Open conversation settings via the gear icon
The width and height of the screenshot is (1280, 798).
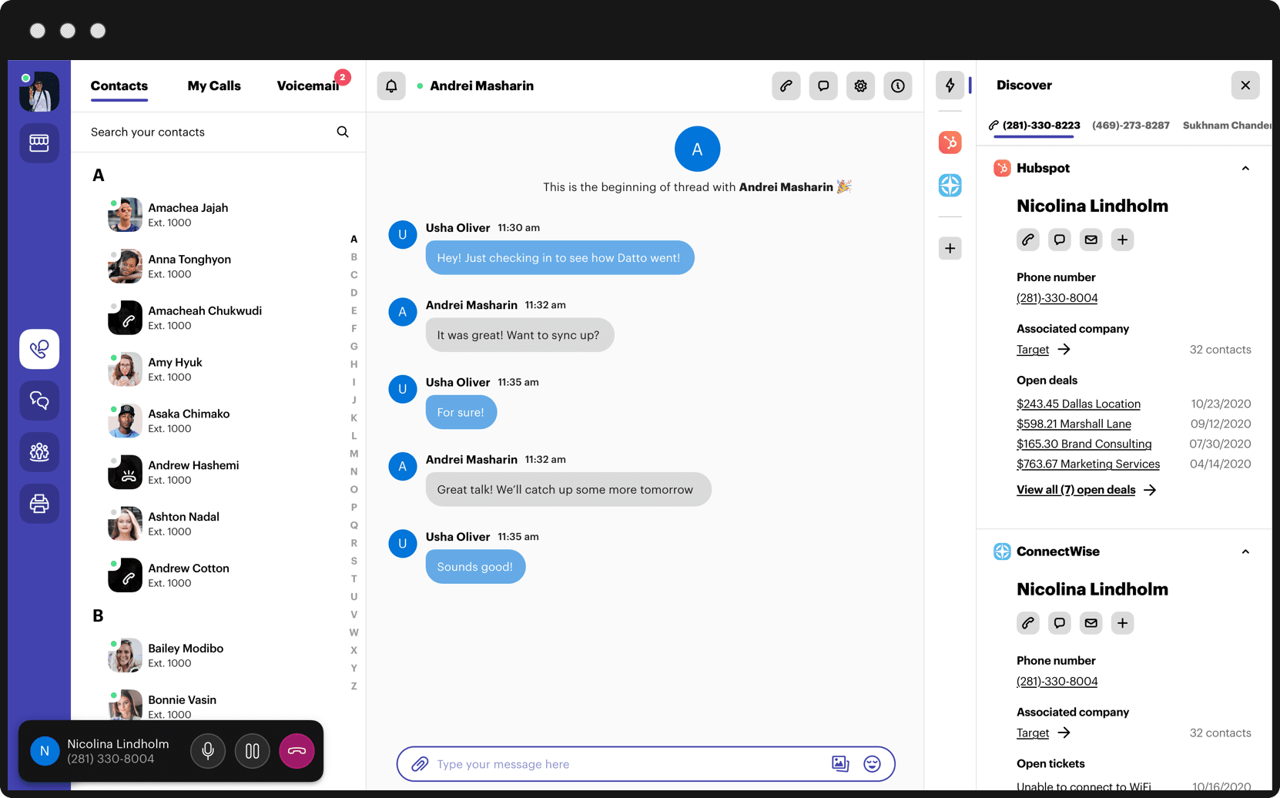coord(860,85)
